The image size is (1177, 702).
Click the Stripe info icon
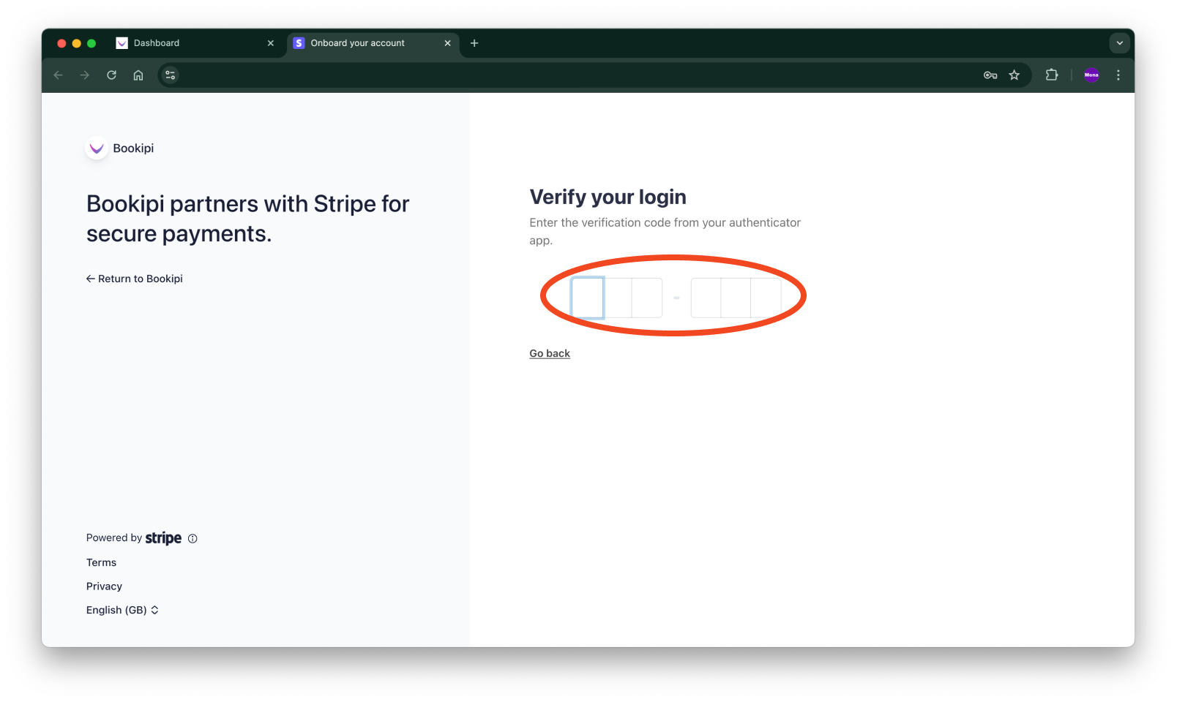[x=193, y=538]
